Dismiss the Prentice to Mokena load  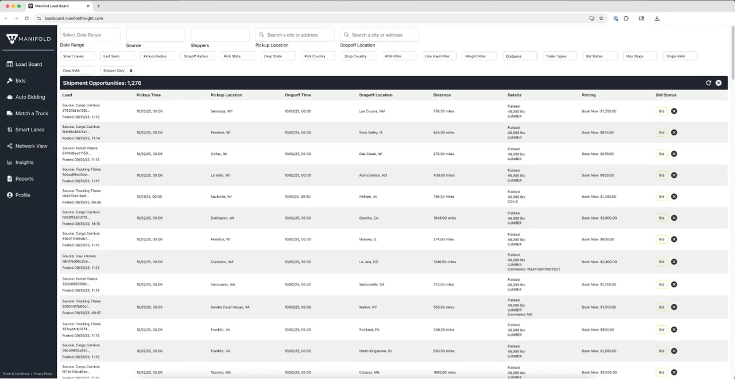click(x=674, y=240)
